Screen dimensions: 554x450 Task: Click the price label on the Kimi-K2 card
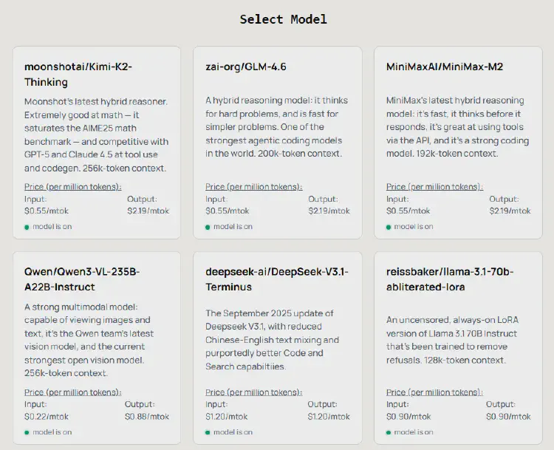point(73,187)
